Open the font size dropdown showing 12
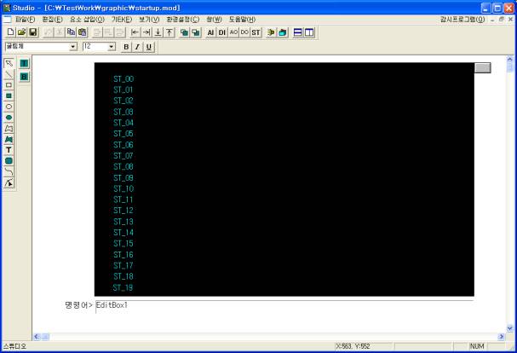This screenshot has height=353, width=517. [x=112, y=47]
